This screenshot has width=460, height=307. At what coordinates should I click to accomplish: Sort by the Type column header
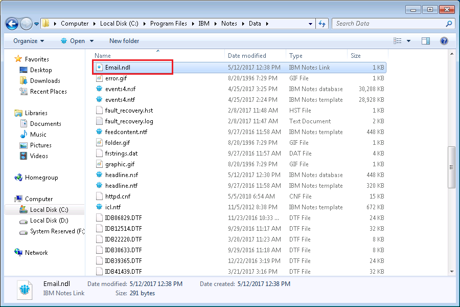point(295,56)
